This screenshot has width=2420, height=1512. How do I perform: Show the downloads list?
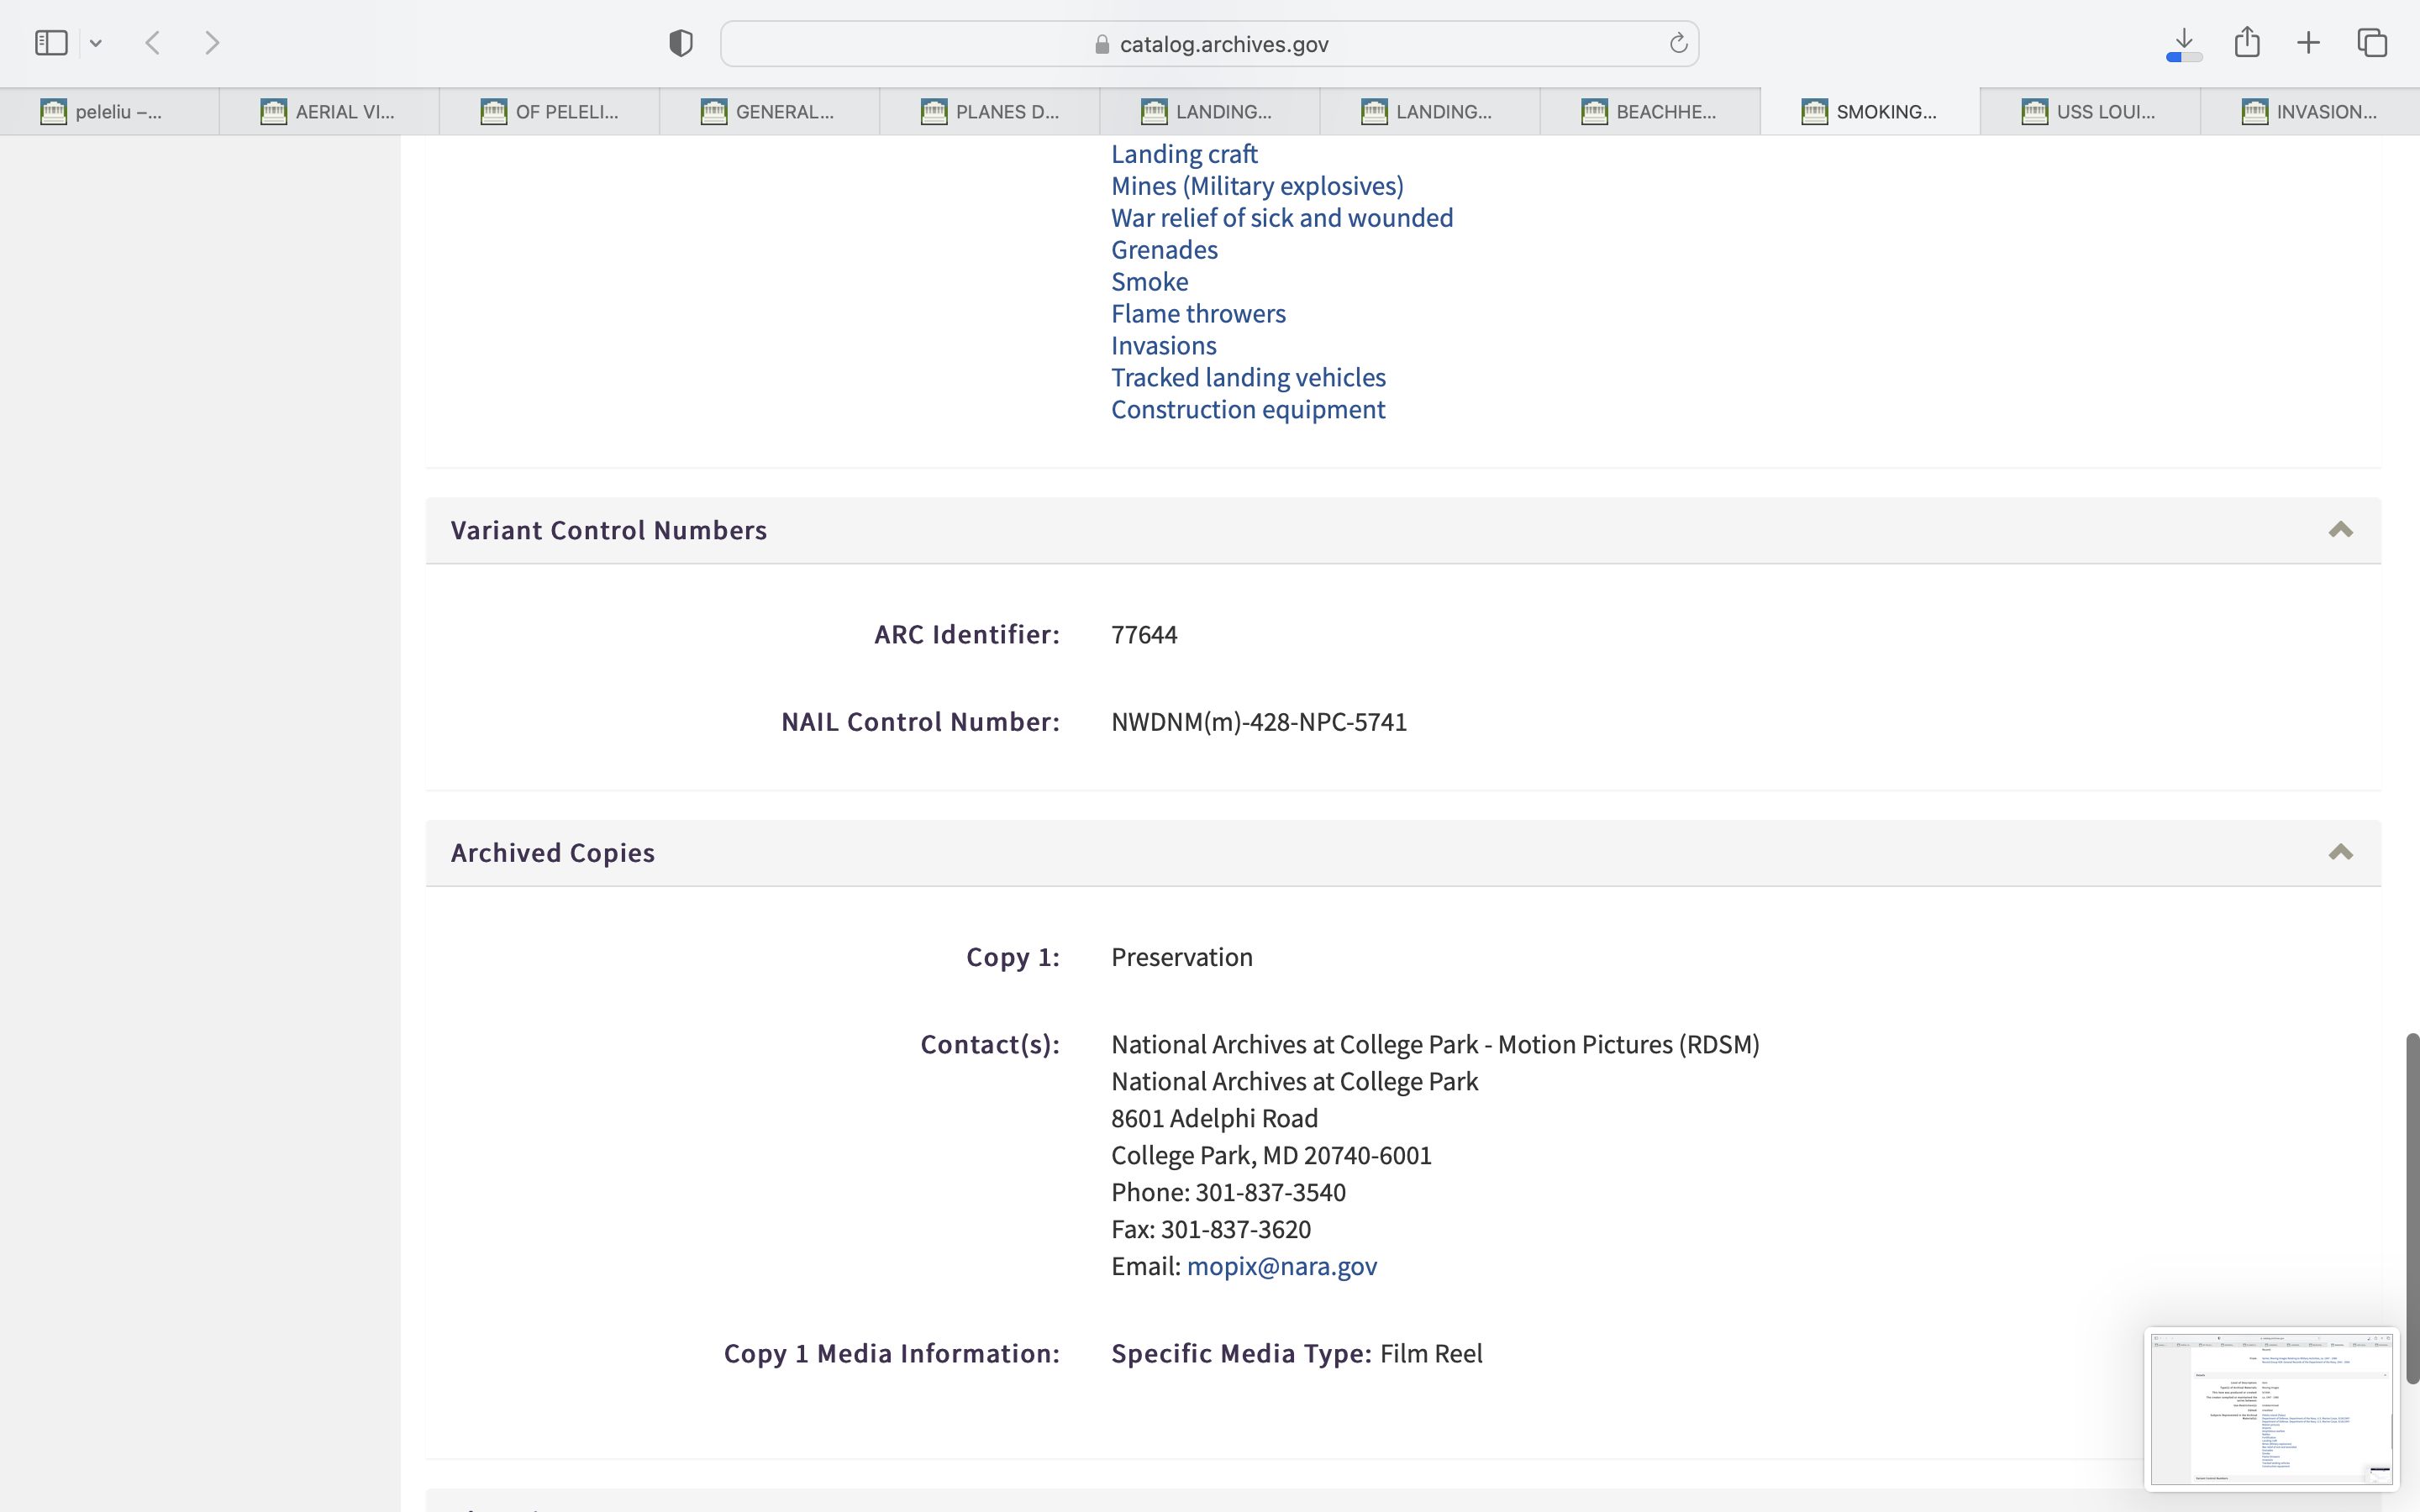[x=2184, y=43]
